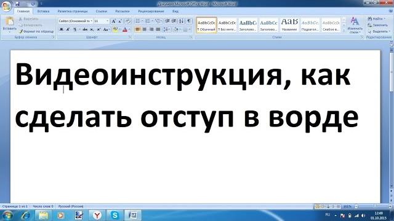Open the font size dropdown showing 11
Screen dimensions: 394x221
pyautogui.click(x=107, y=21)
